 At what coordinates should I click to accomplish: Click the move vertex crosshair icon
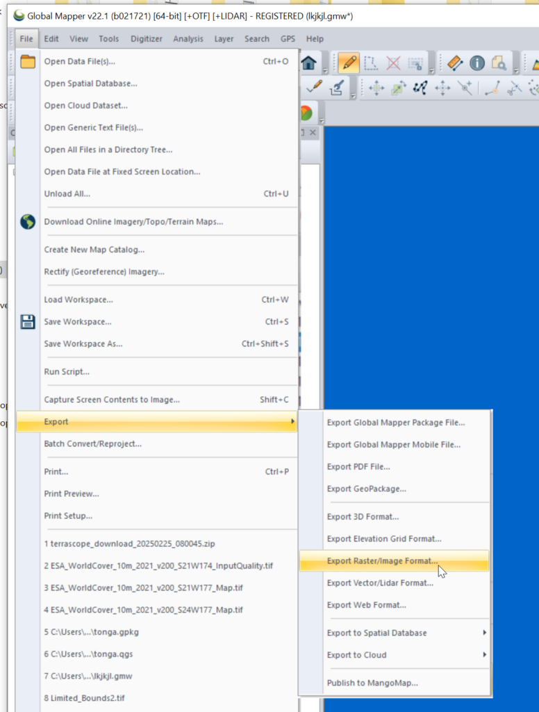point(443,87)
